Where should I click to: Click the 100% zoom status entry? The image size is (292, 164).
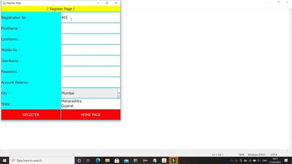tap(241, 155)
